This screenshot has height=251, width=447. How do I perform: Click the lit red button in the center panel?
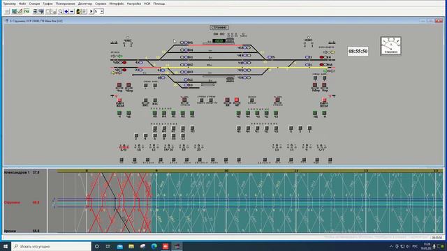(x=237, y=100)
